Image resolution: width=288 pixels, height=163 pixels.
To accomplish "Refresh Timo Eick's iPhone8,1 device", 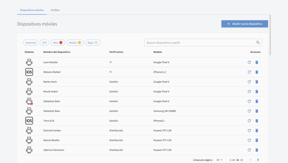I will point(249,121).
